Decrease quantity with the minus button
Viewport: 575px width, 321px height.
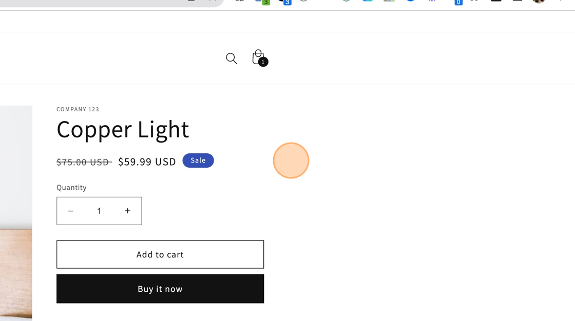point(71,211)
